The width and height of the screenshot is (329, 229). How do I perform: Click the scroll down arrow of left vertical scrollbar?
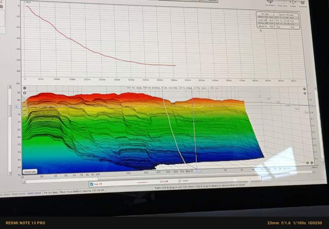tap(9, 173)
